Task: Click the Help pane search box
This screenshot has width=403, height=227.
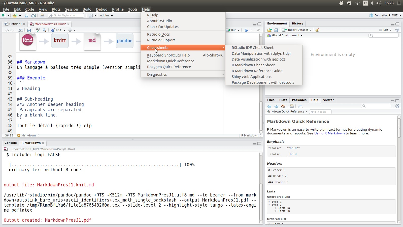Action: coord(376,106)
